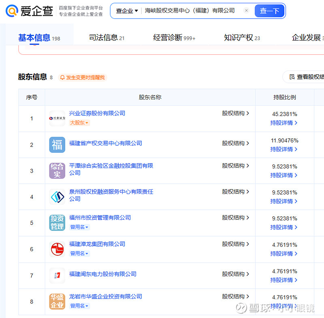Screen dimensions: 324x318
Task: Expand 股权结构 for 兴业证券股份有限公司
Action: coord(235,113)
